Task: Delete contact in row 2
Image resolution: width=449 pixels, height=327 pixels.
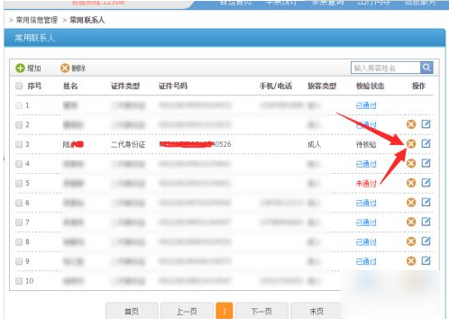Action: click(411, 124)
